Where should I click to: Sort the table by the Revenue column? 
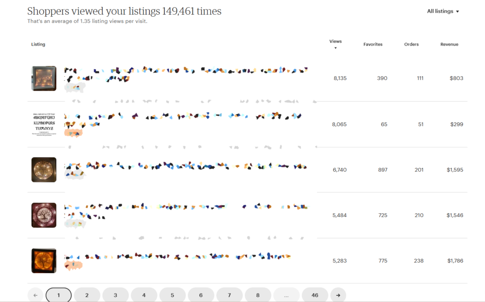point(449,44)
